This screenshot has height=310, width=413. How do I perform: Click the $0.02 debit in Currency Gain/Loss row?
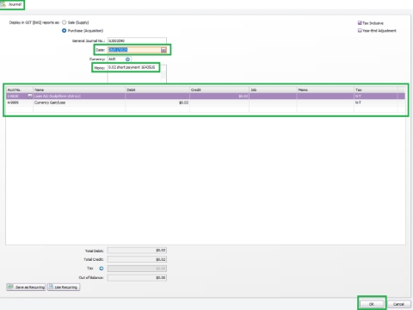point(157,102)
